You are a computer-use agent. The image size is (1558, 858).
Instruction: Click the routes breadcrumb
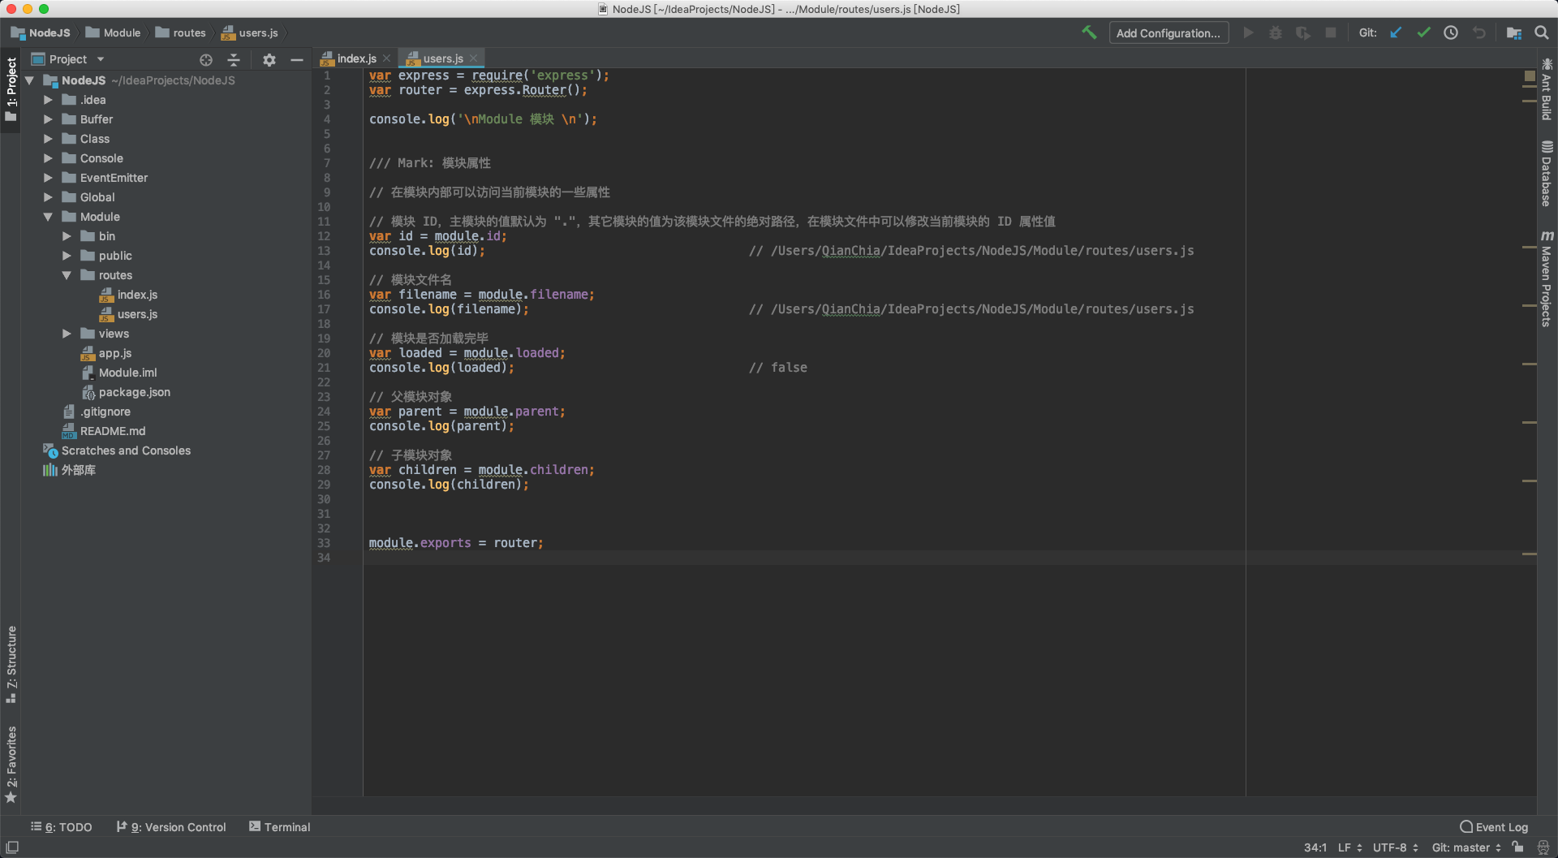(181, 32)
